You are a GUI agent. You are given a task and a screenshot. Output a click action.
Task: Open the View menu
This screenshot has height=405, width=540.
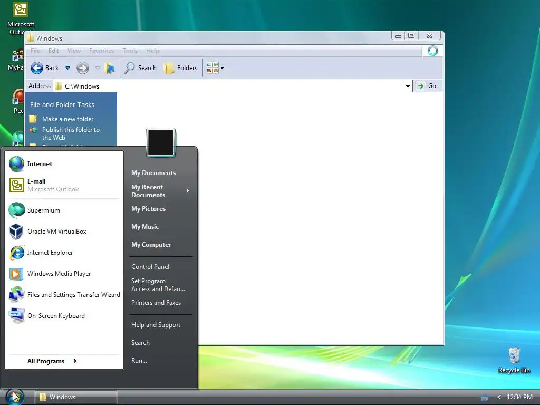(x=74, y=51)
